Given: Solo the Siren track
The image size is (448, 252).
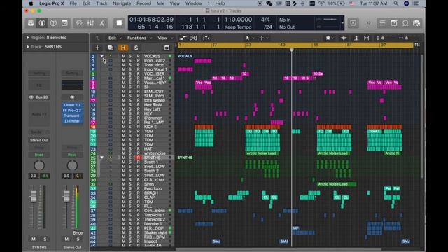Looking at the screenshot, I should (130, 184).
